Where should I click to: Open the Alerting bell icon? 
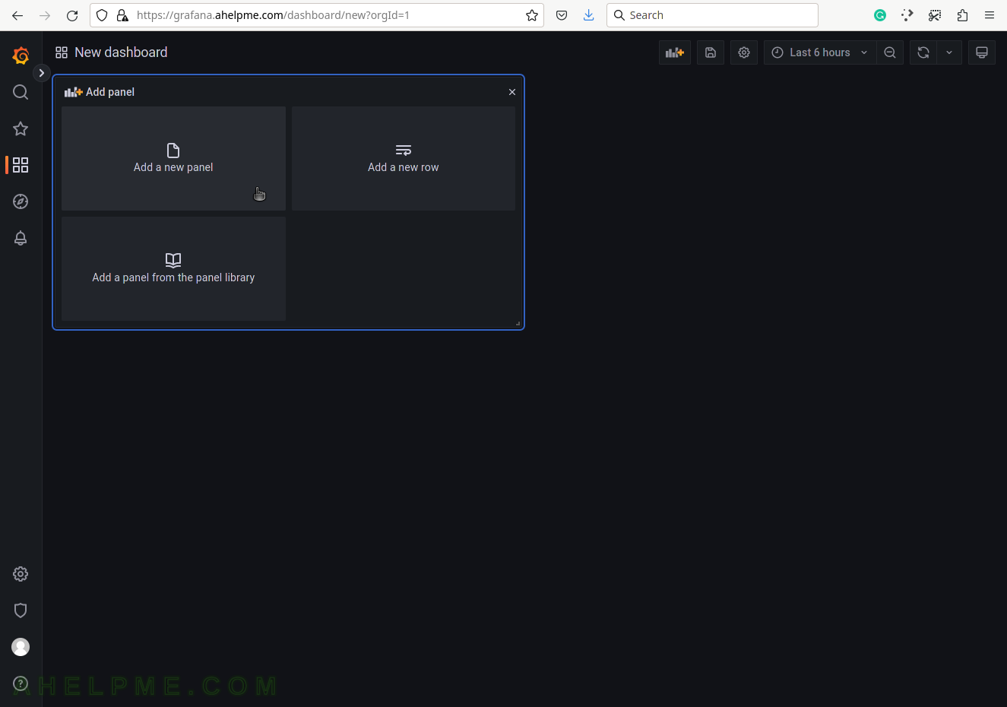point(21,238)
